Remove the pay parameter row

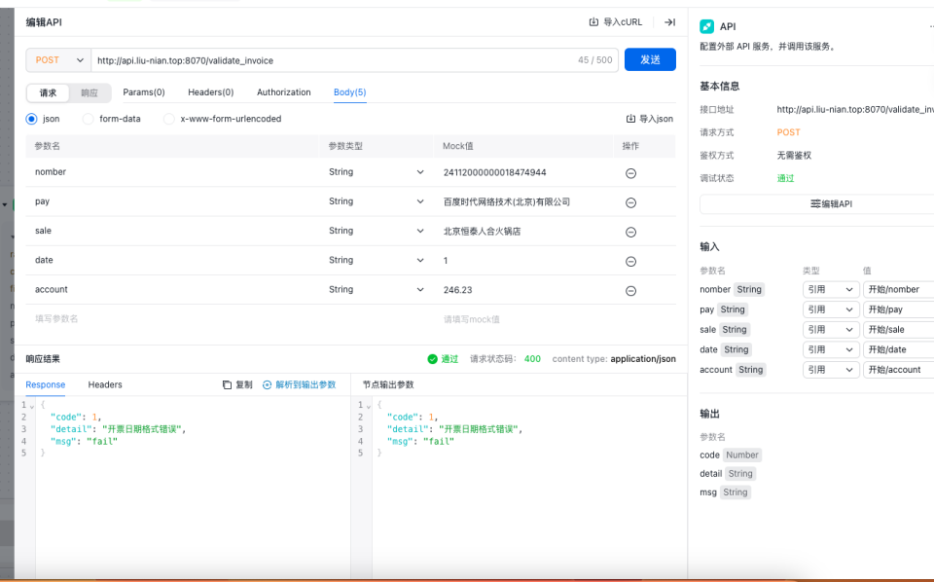[630, 202]
